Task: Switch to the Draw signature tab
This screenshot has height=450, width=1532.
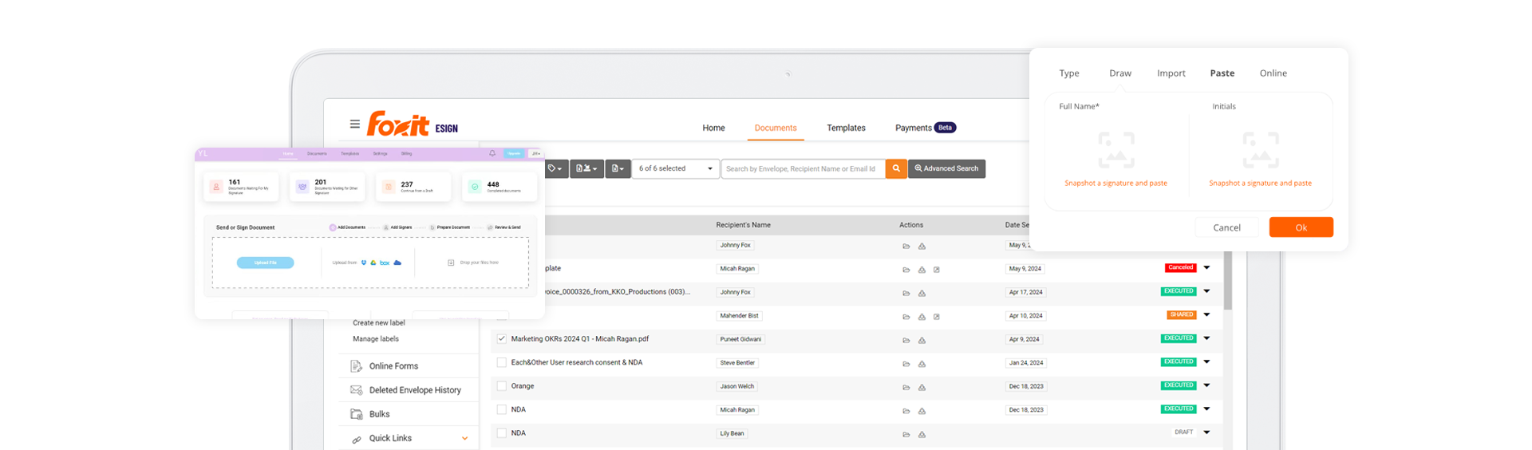Action: tap(1119, 73)
